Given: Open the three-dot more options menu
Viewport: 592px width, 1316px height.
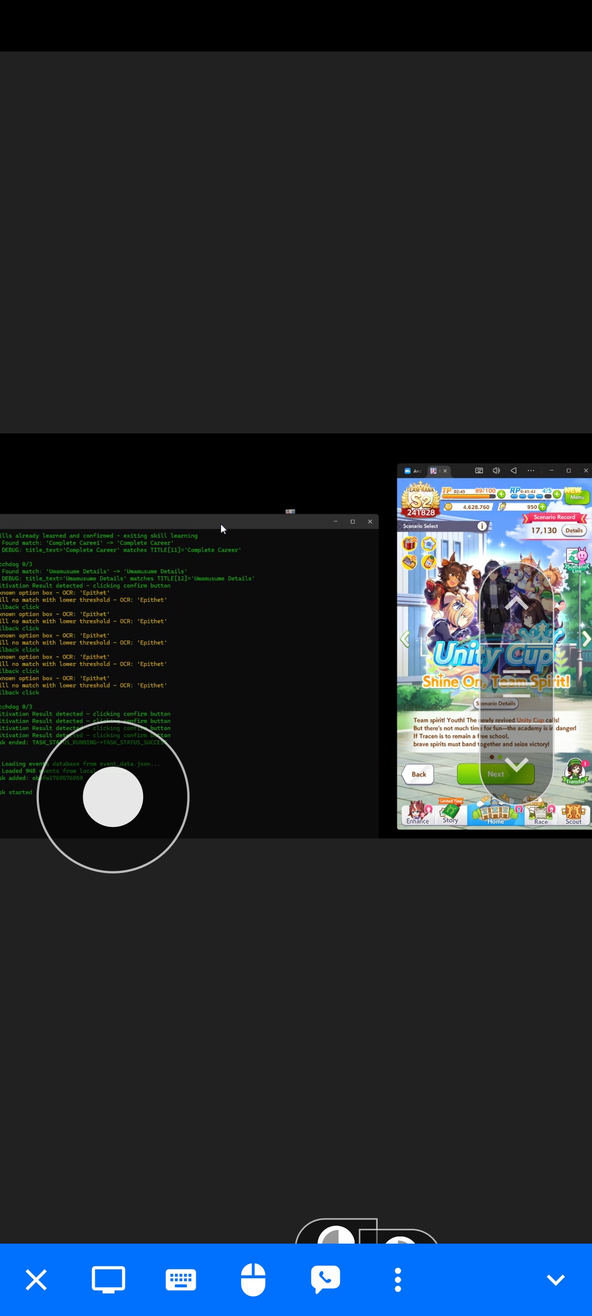Looking at the screenshot, I should click(398, 1280).
